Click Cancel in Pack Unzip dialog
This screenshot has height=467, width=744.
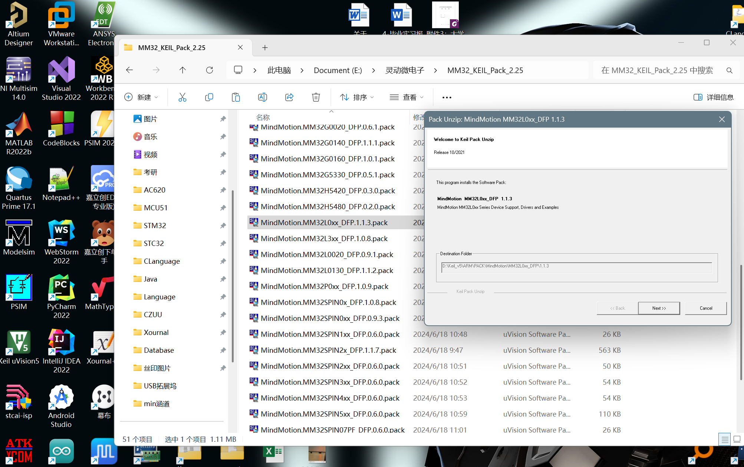click(705, 308)
